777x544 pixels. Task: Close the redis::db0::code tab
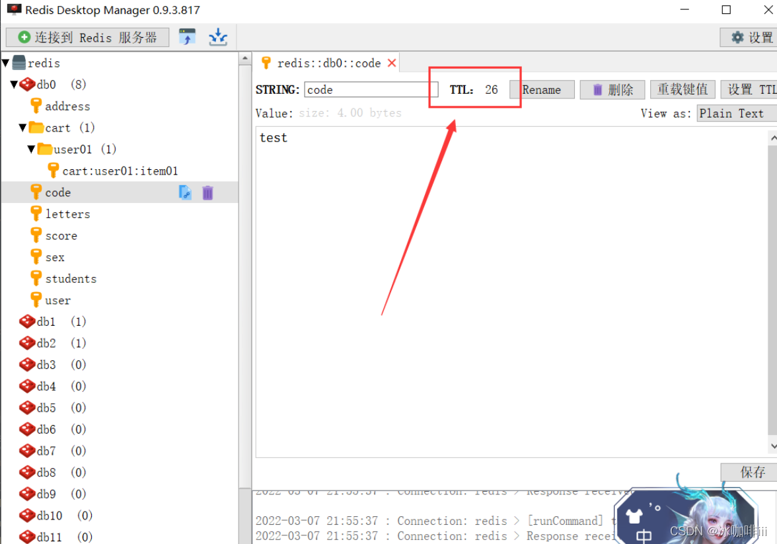(392, 63)
